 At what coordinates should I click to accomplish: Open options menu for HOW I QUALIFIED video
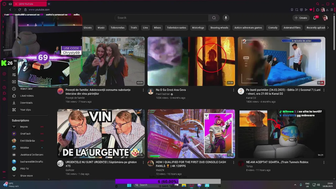234,162
